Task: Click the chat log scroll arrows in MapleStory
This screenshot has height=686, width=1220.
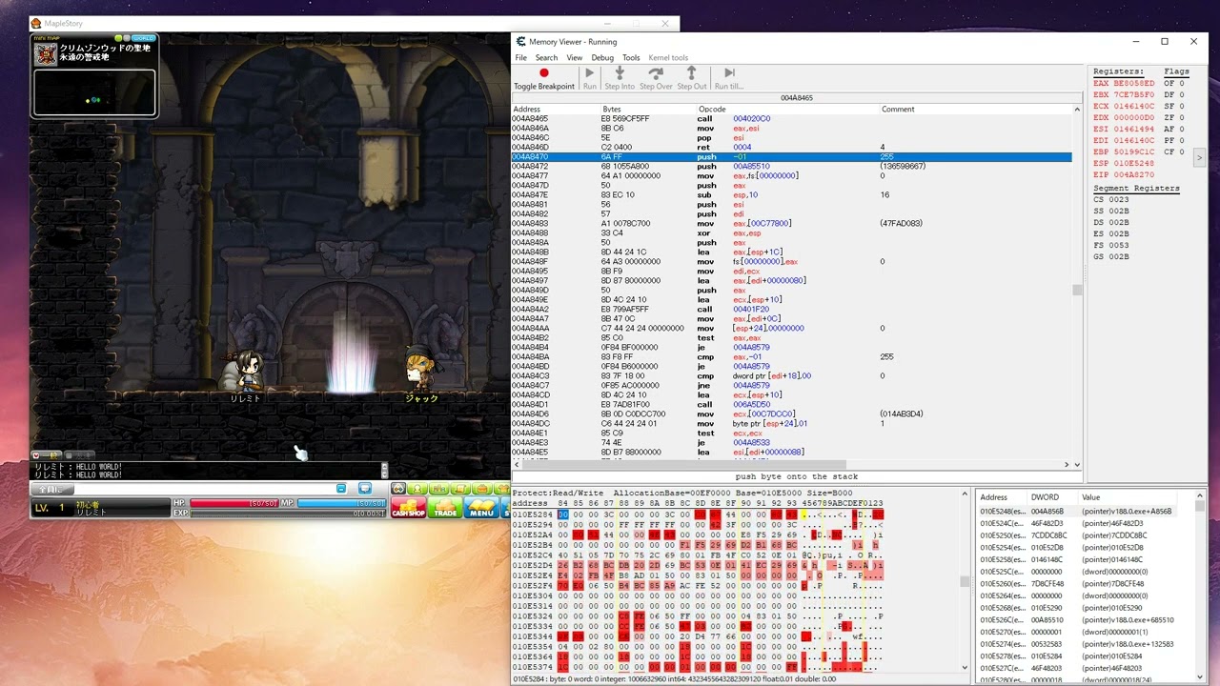Action: [x=384, y=470]
